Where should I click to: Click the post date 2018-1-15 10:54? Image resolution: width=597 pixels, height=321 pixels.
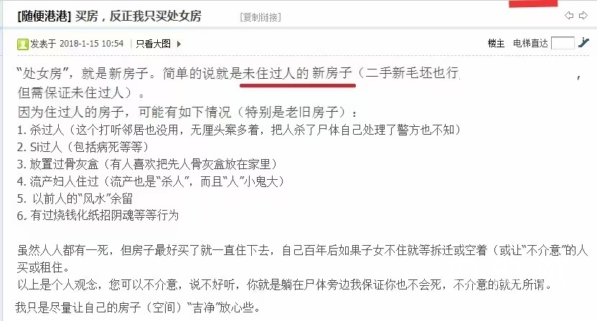[x=92, y=44]
